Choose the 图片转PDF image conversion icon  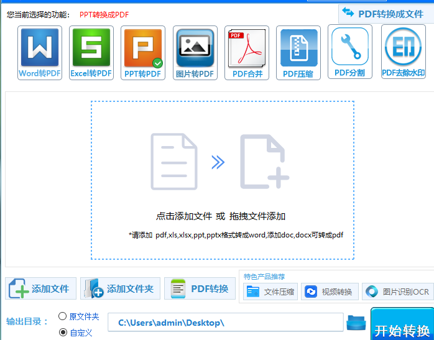(195, 53)
